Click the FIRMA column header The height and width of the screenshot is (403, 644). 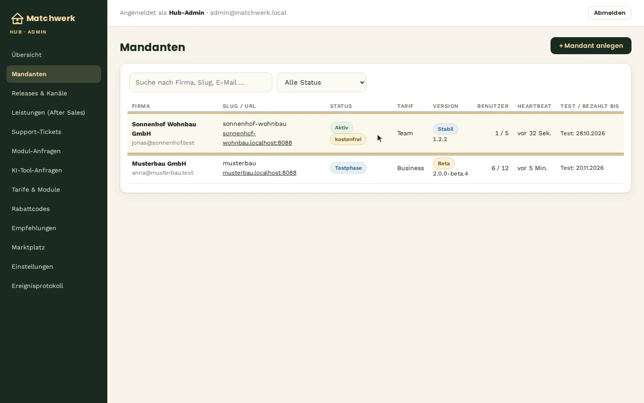click(141, 106)
